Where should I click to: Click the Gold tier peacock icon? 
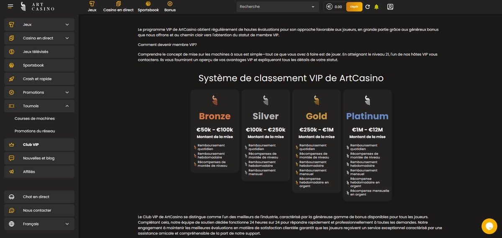click(x=317, y=100)
